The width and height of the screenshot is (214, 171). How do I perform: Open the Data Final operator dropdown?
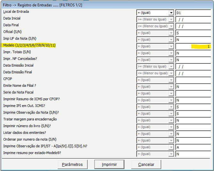tap(155, 26)
